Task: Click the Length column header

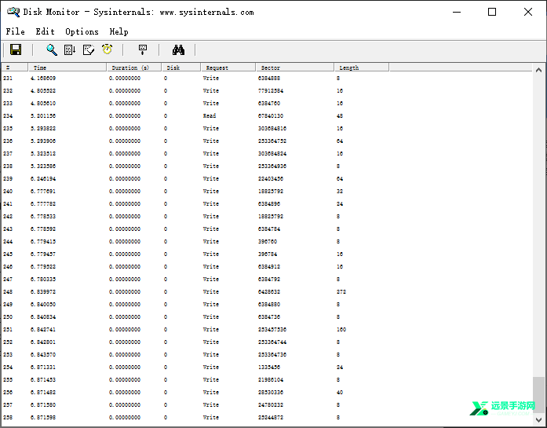Action: (362, 68)
